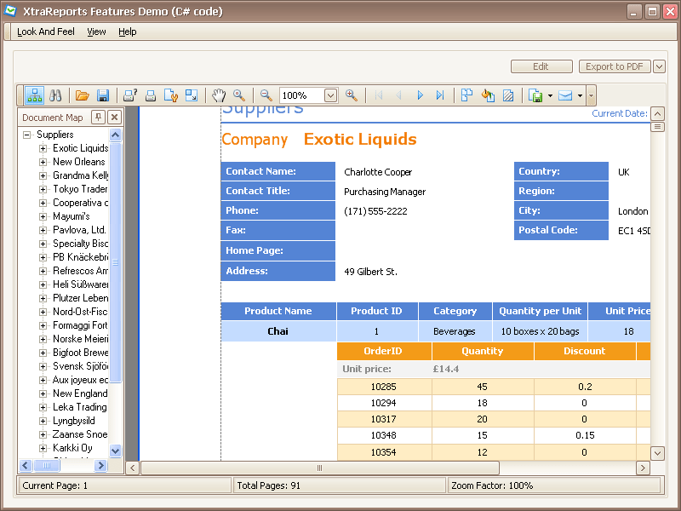The height and width of the screenshot is (511, 681).
Task: Click the pin icon on Document Map
Action: tap(100, 117)
